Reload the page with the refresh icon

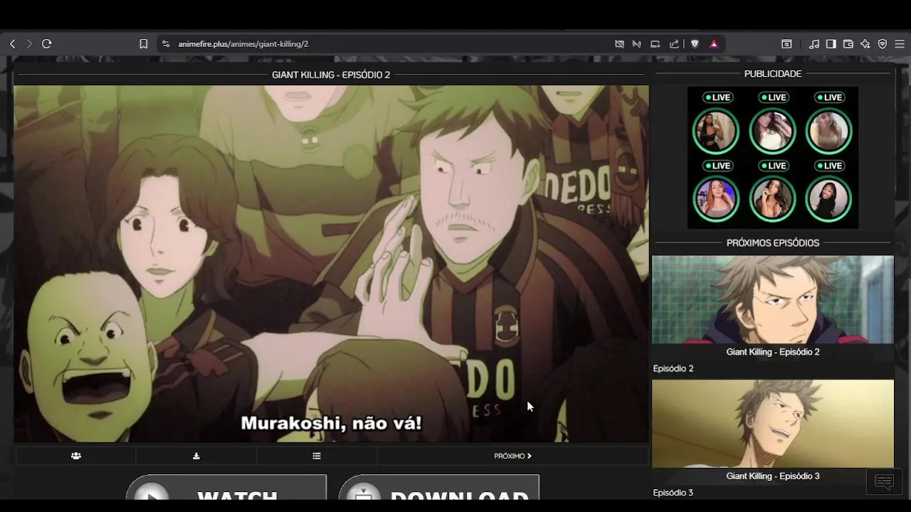click(47, 44)
